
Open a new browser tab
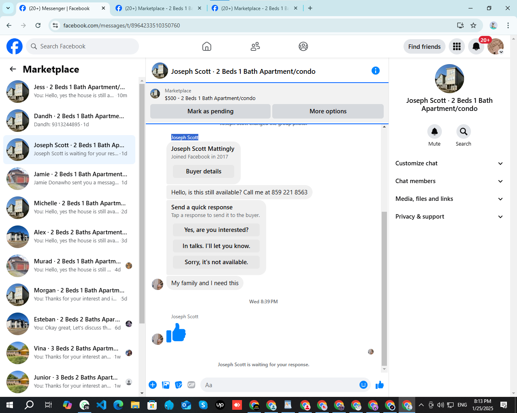310,8
